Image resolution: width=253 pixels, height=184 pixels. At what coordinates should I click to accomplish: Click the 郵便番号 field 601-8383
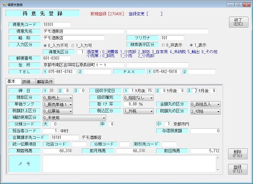click(57, 58)
